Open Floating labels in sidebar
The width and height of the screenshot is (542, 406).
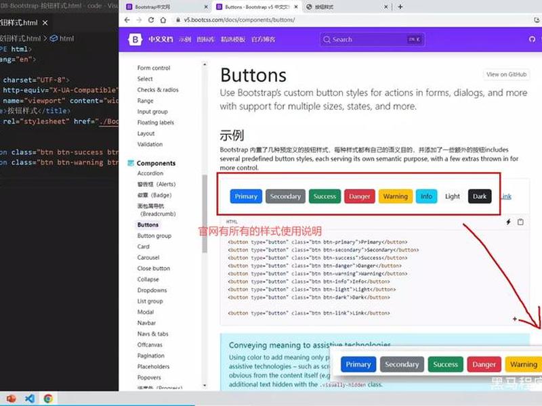point(156,122)
